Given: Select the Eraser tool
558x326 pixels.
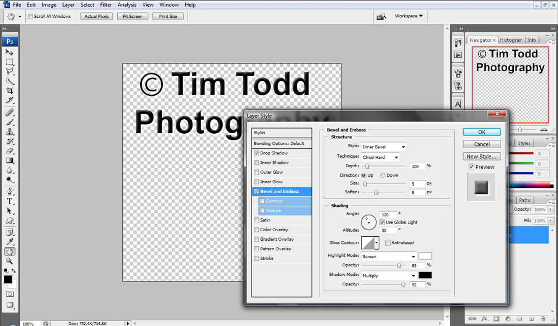Looking at the screenshot, I should (9, 151).
